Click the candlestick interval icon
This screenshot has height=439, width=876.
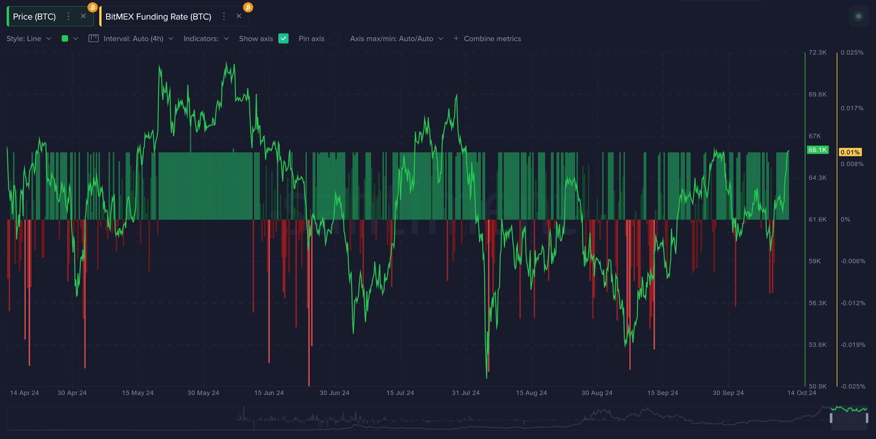click(94, 39)
